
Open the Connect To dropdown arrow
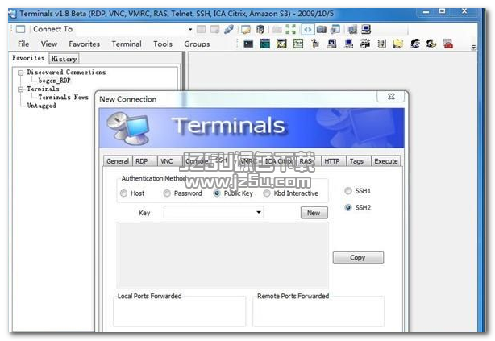190,29
